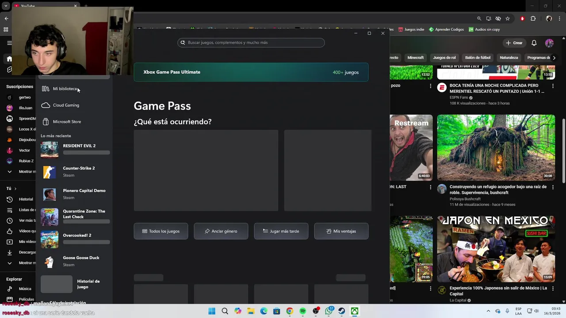Bookmark this page with star icon
This screenshot has height=318, width=566.
point(508,19)
